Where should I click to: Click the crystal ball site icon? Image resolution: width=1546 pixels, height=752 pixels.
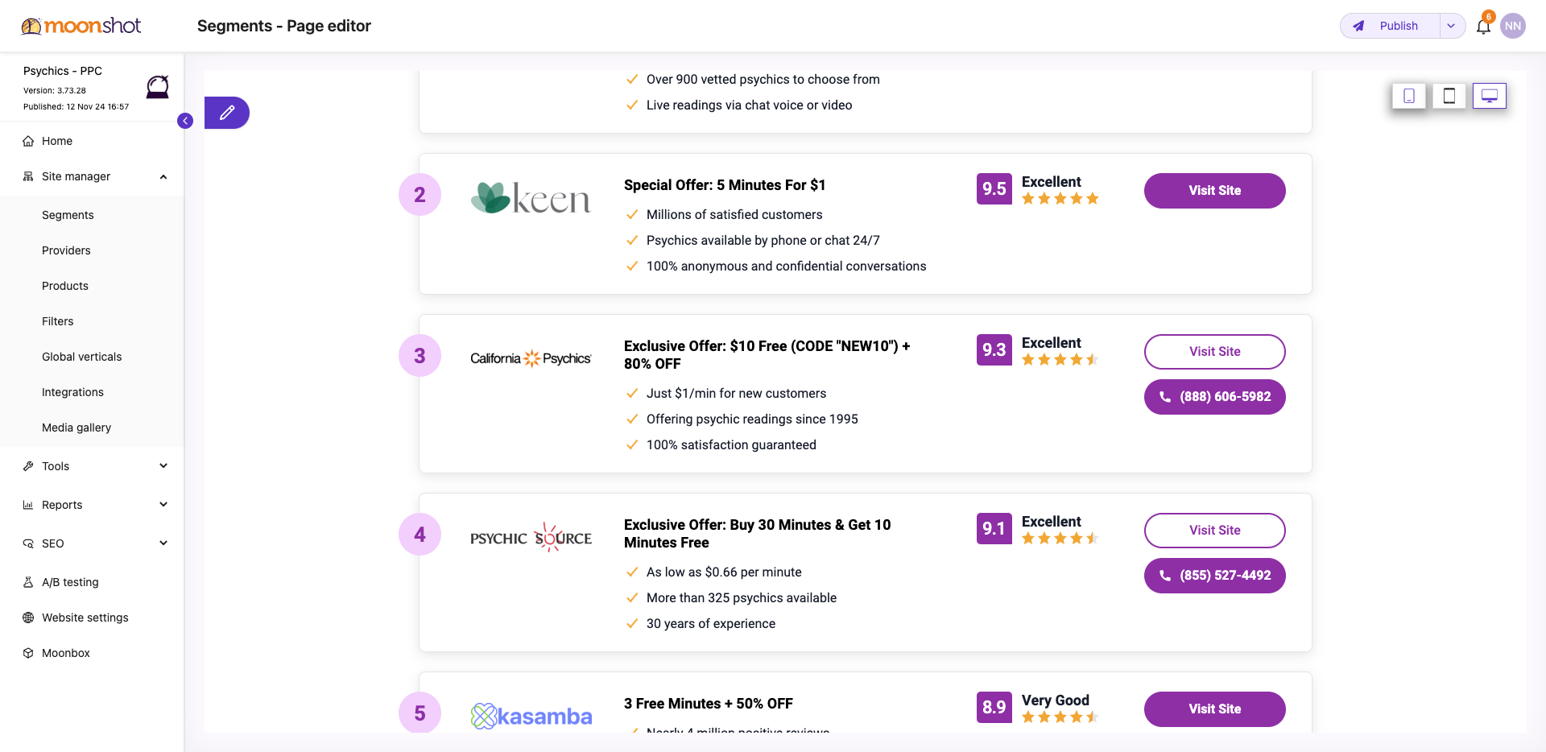pos(158,86)
